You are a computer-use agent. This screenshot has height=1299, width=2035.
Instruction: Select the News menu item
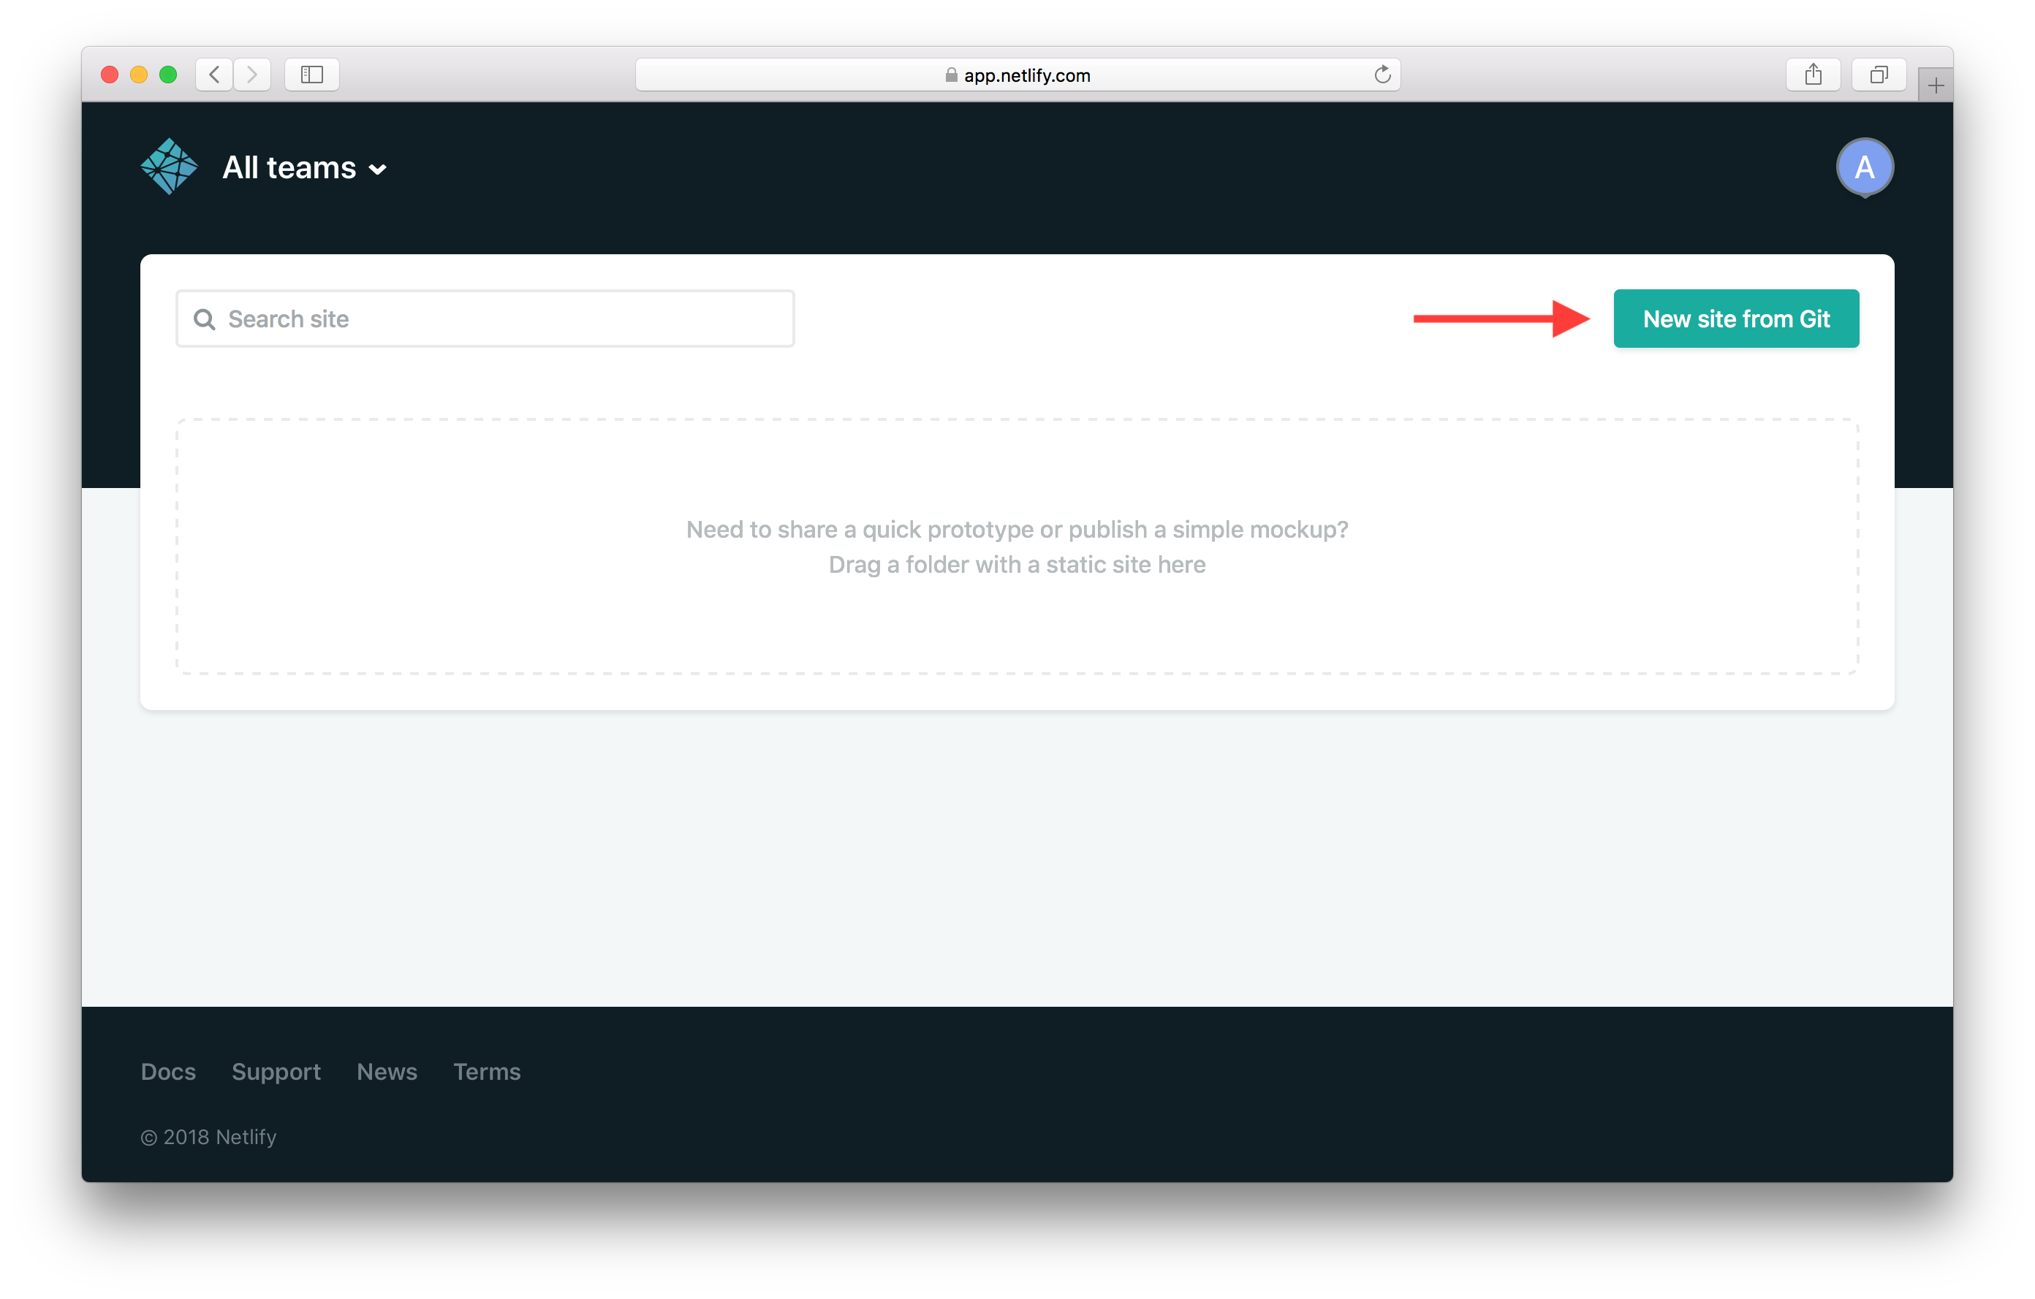pyautogui.click(x=387, y=1070)
